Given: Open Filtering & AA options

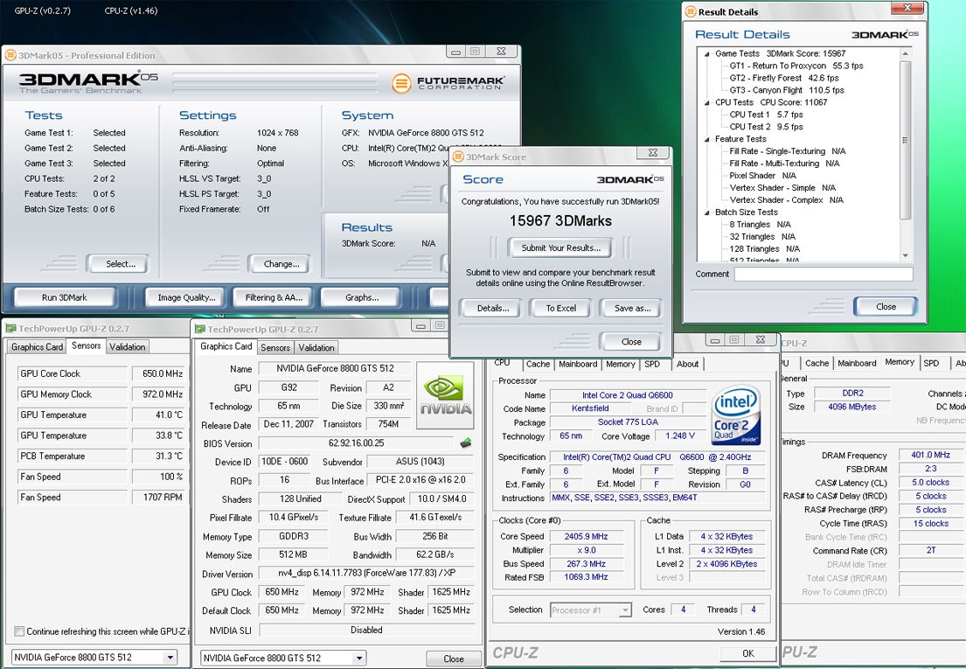Looking at the screenshot, I should pyautogui.click(x=275, y=297).
